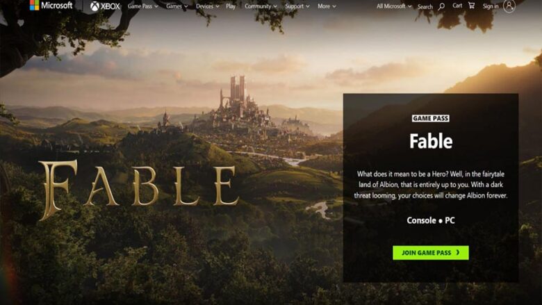Click the account avatar circle icon

click(x=509, y=6)
